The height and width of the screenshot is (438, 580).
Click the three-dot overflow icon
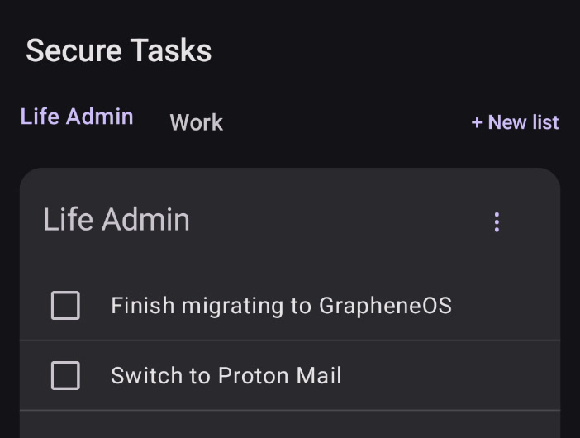tap(497, 222)
